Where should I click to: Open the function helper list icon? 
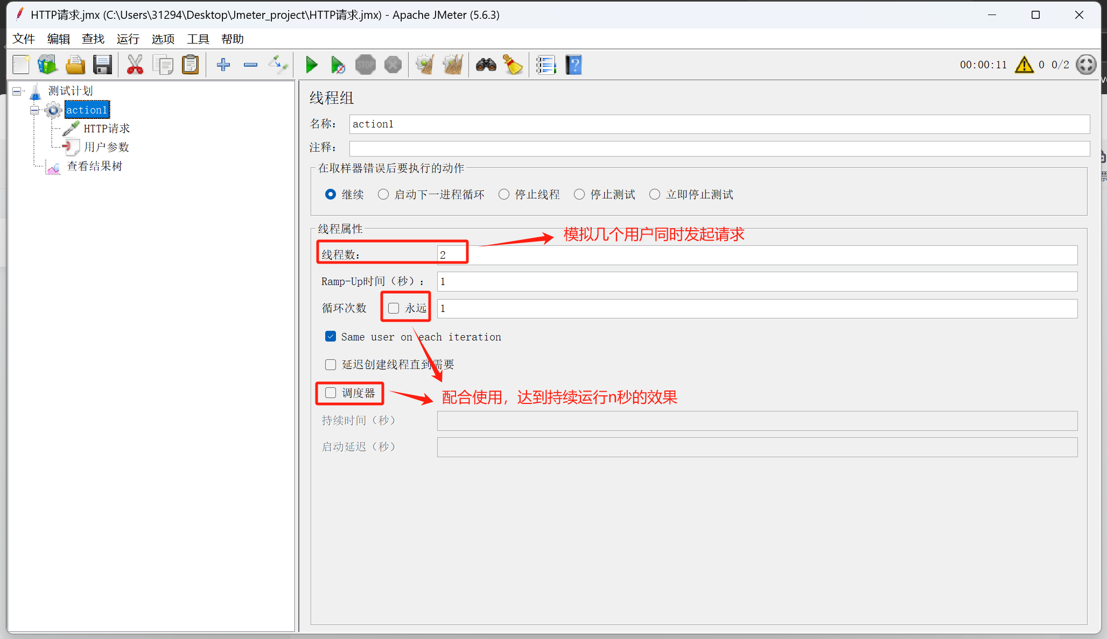point(545,65)
